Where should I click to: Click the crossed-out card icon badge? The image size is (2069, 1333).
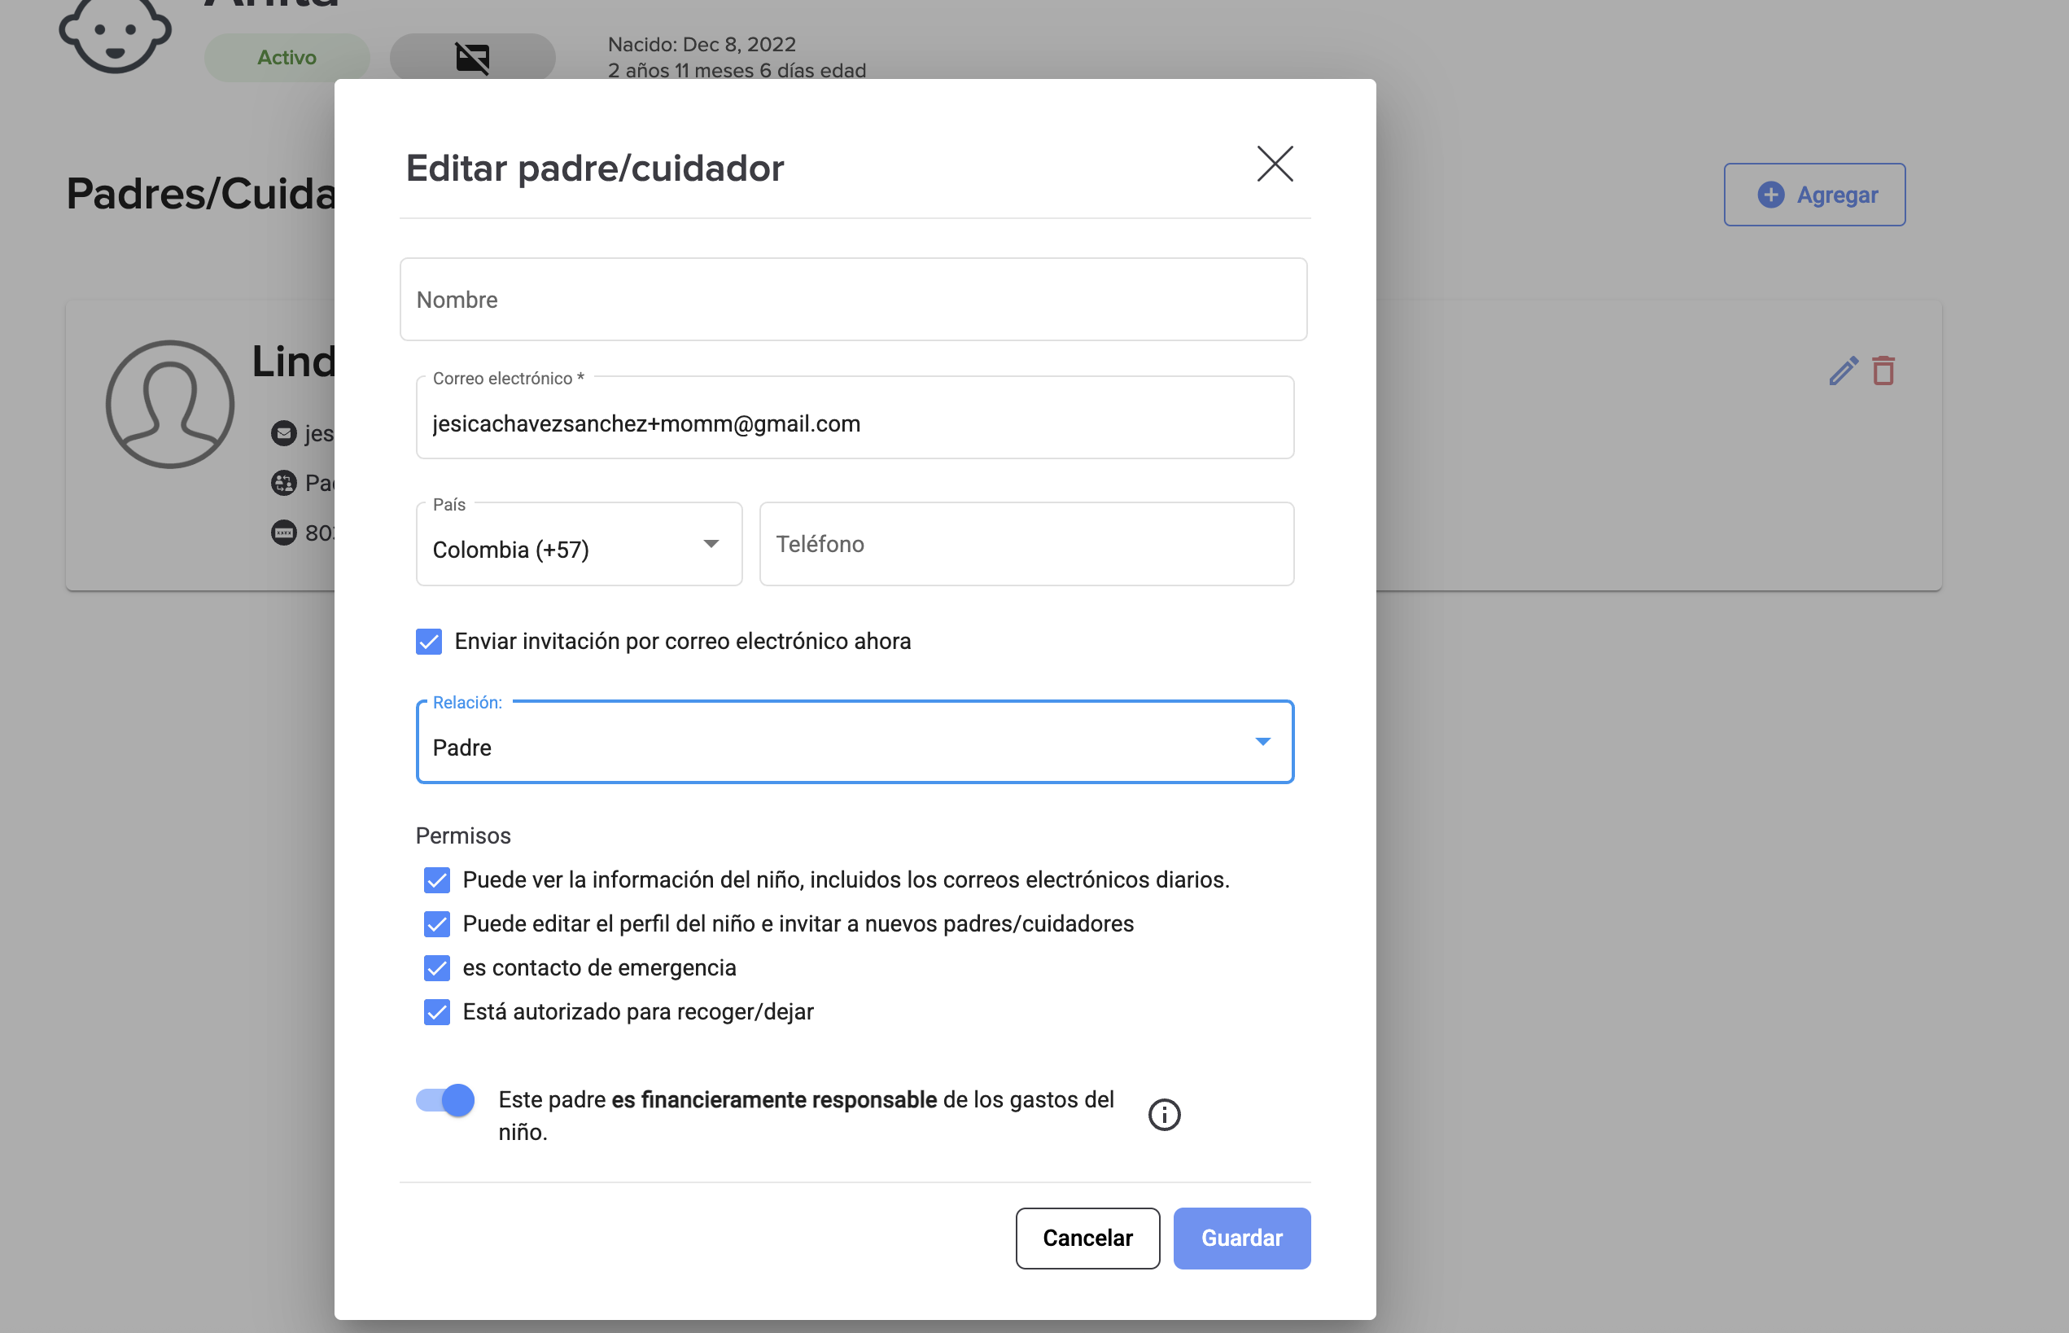pyautogui.click(x=472, y=58)
